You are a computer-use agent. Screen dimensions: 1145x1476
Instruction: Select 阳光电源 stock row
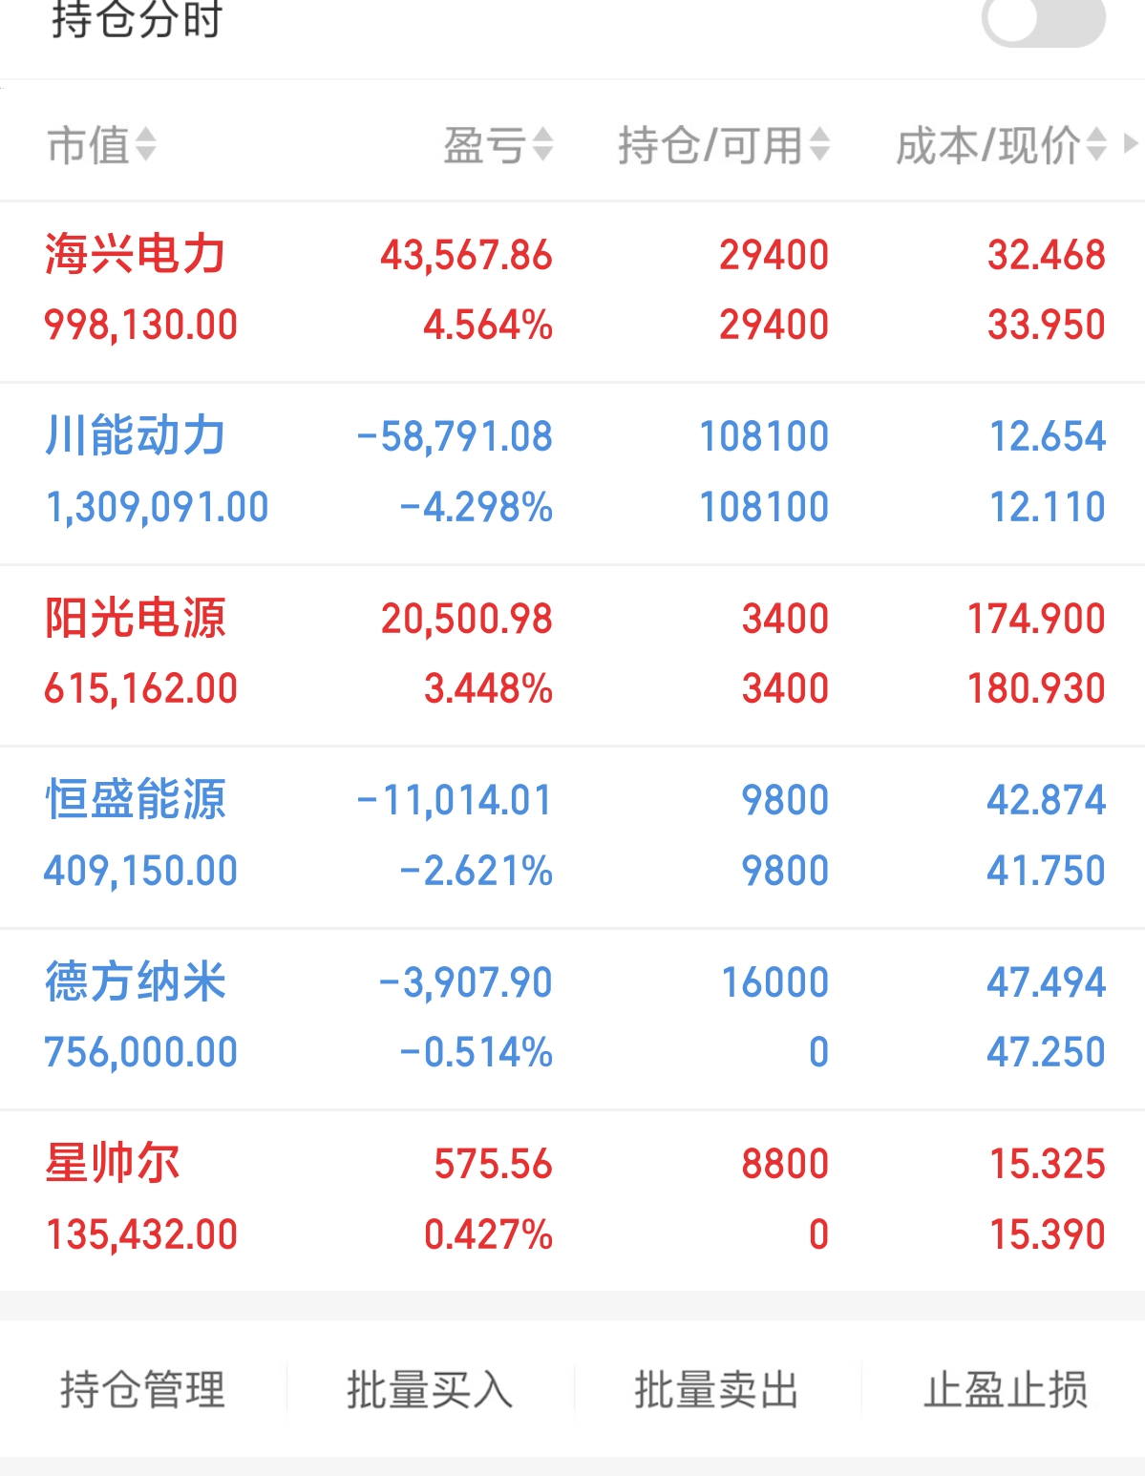point(135,618)
